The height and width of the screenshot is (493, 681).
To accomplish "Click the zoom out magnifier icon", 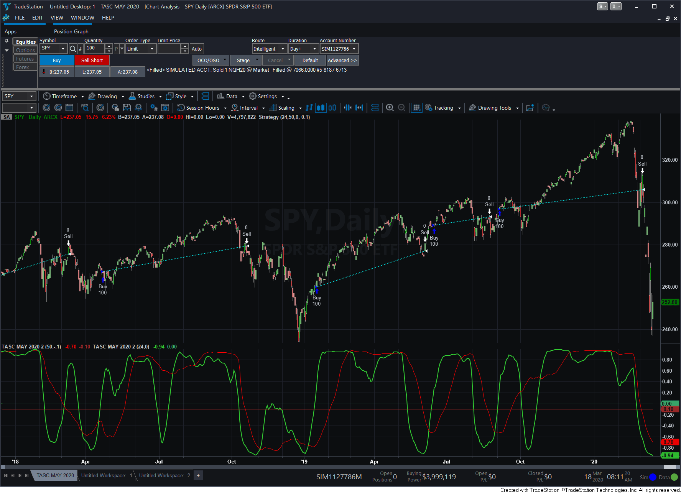I will 401,108.
